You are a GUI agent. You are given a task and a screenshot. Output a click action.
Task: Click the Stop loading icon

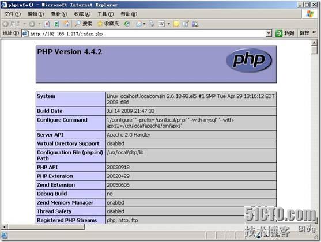click(x=47, y=24)
